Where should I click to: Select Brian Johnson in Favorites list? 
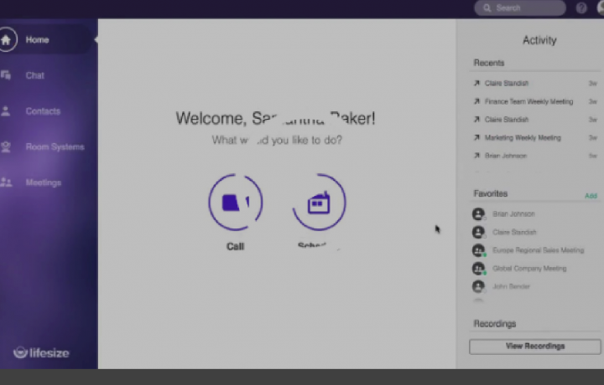(x=514, y=214)
